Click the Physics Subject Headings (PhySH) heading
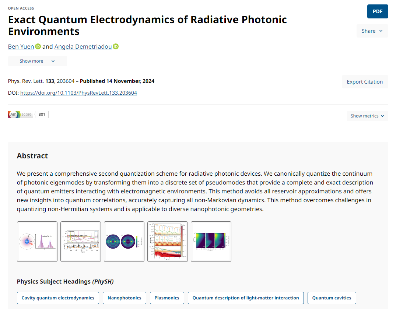The width and height of the screenshot is (396, 309). (x=65, y=281)
